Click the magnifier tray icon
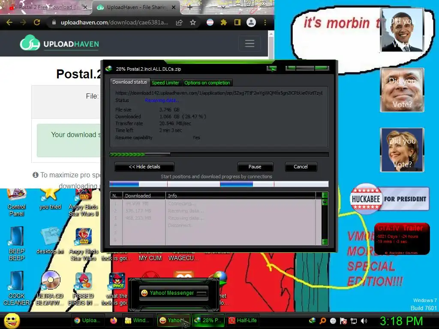The width and height of the screenshot is (439, 329). pos(322,320)
